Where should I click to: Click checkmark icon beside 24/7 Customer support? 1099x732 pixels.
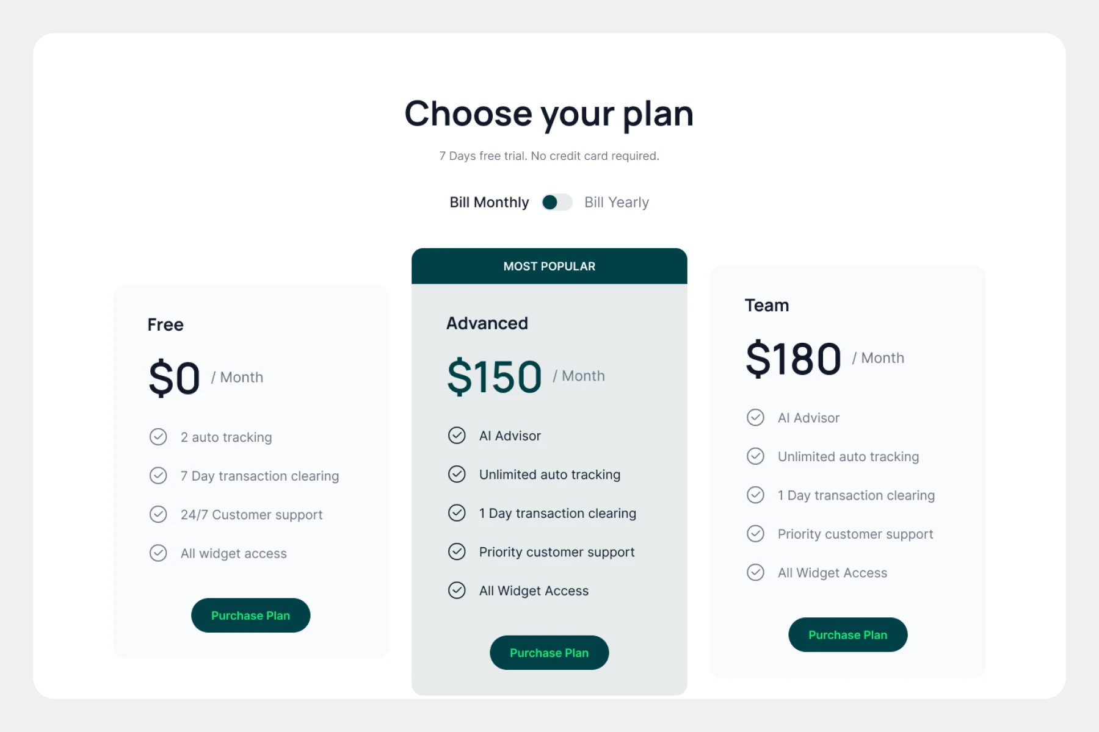point(158,514)
